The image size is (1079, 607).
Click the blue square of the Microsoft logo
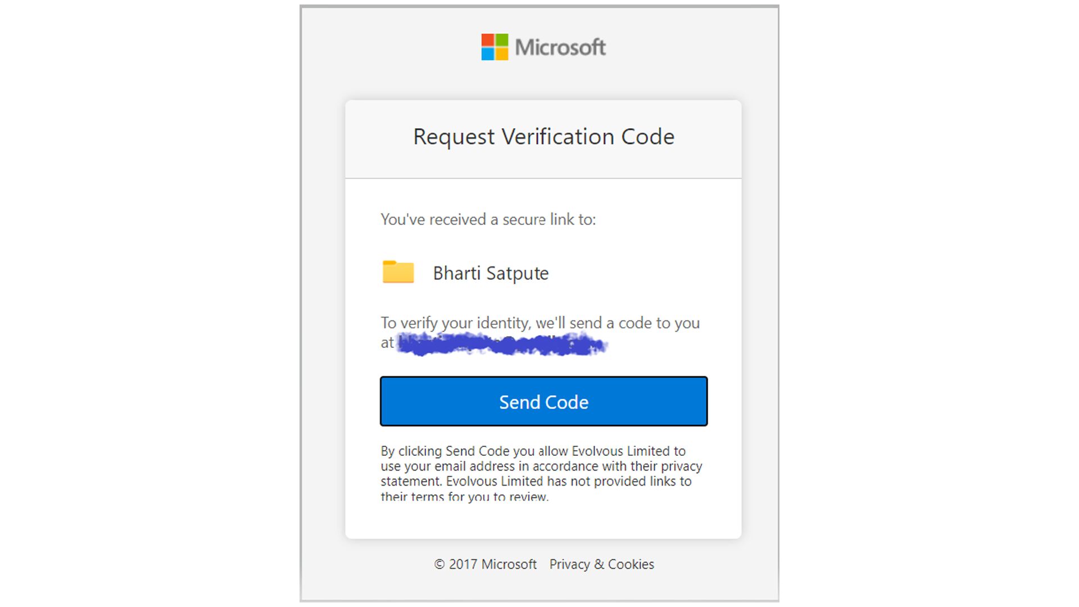click(487, 54)
